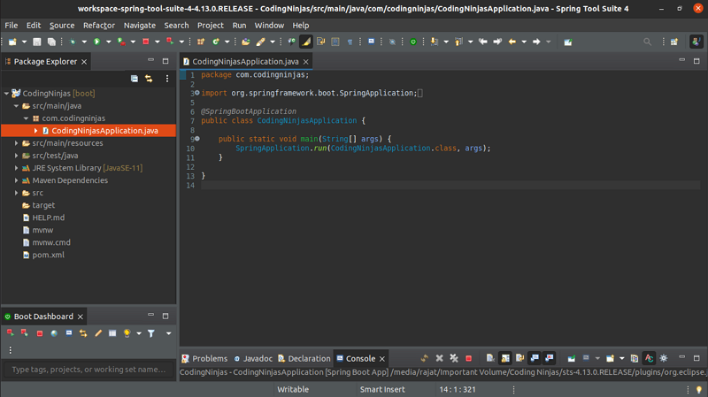Click the New Java Class green icon

tap(216, 42)
